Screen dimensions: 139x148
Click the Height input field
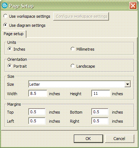101,93
